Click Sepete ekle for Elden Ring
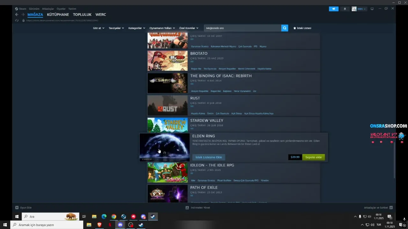408x229 pixels. point(313,157)
